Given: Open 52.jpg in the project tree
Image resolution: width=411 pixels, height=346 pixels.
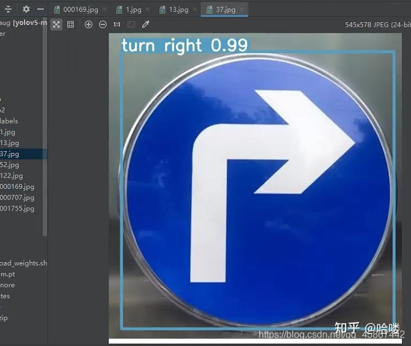Looking at the screenshot, I should (10, 165).
